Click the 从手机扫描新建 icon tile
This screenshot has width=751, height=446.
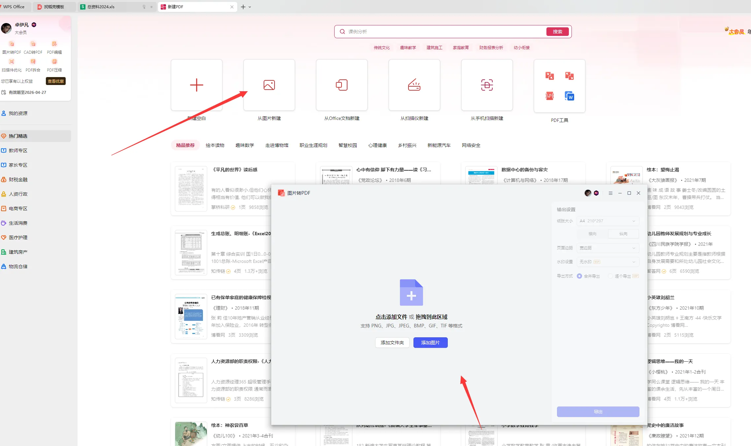(x=487, y=85)
